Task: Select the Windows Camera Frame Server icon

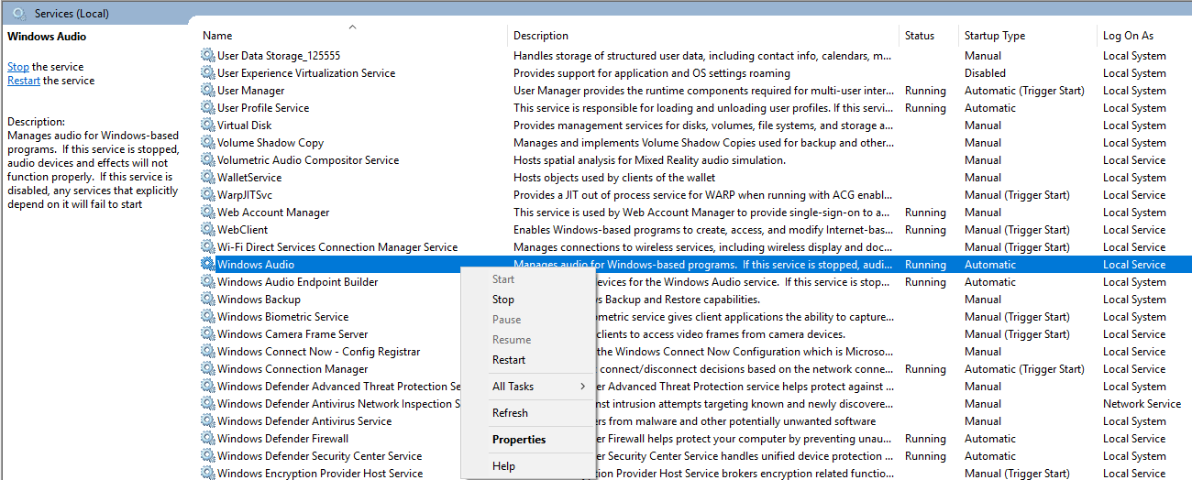Action: click(x=208, y=334)
